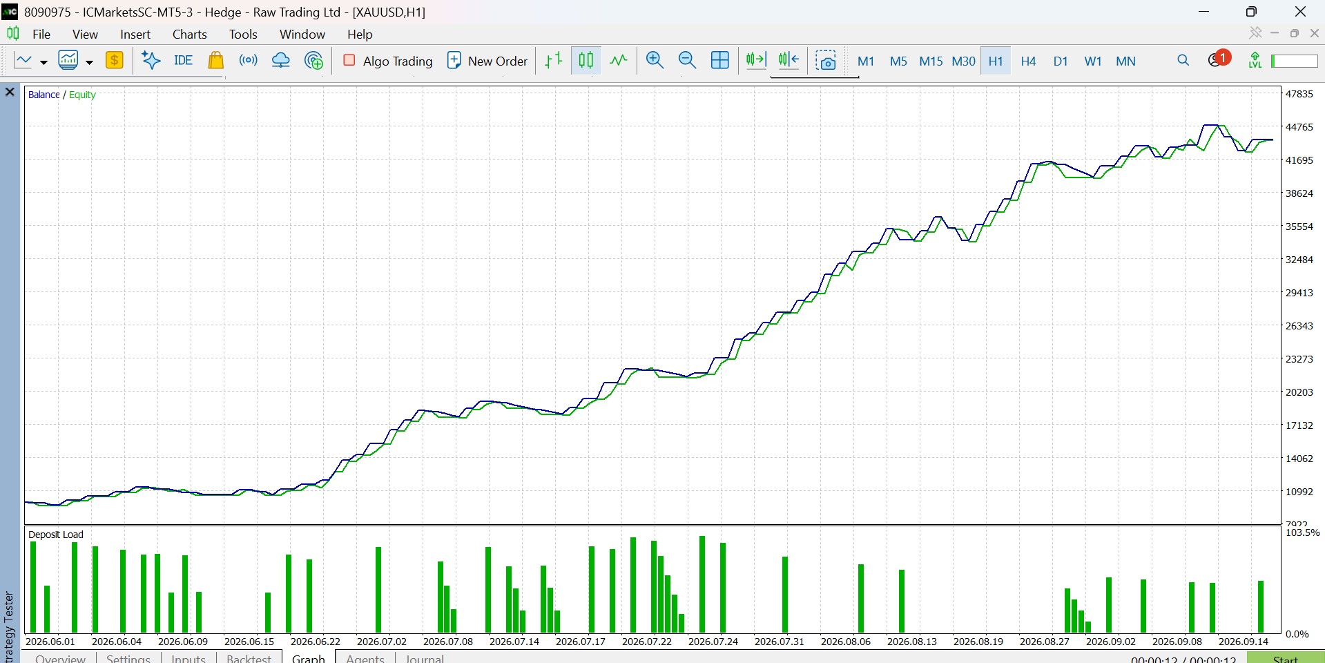Select the H4 timeframe
Screen dimensions: 1325x663
click(1028, 61)
